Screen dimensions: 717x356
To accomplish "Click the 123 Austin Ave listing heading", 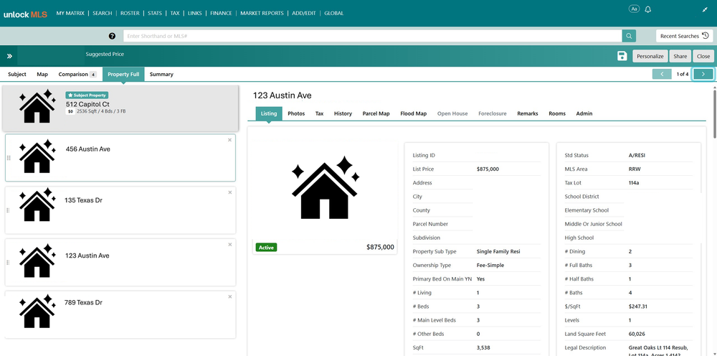I will [x=282, y=95].
